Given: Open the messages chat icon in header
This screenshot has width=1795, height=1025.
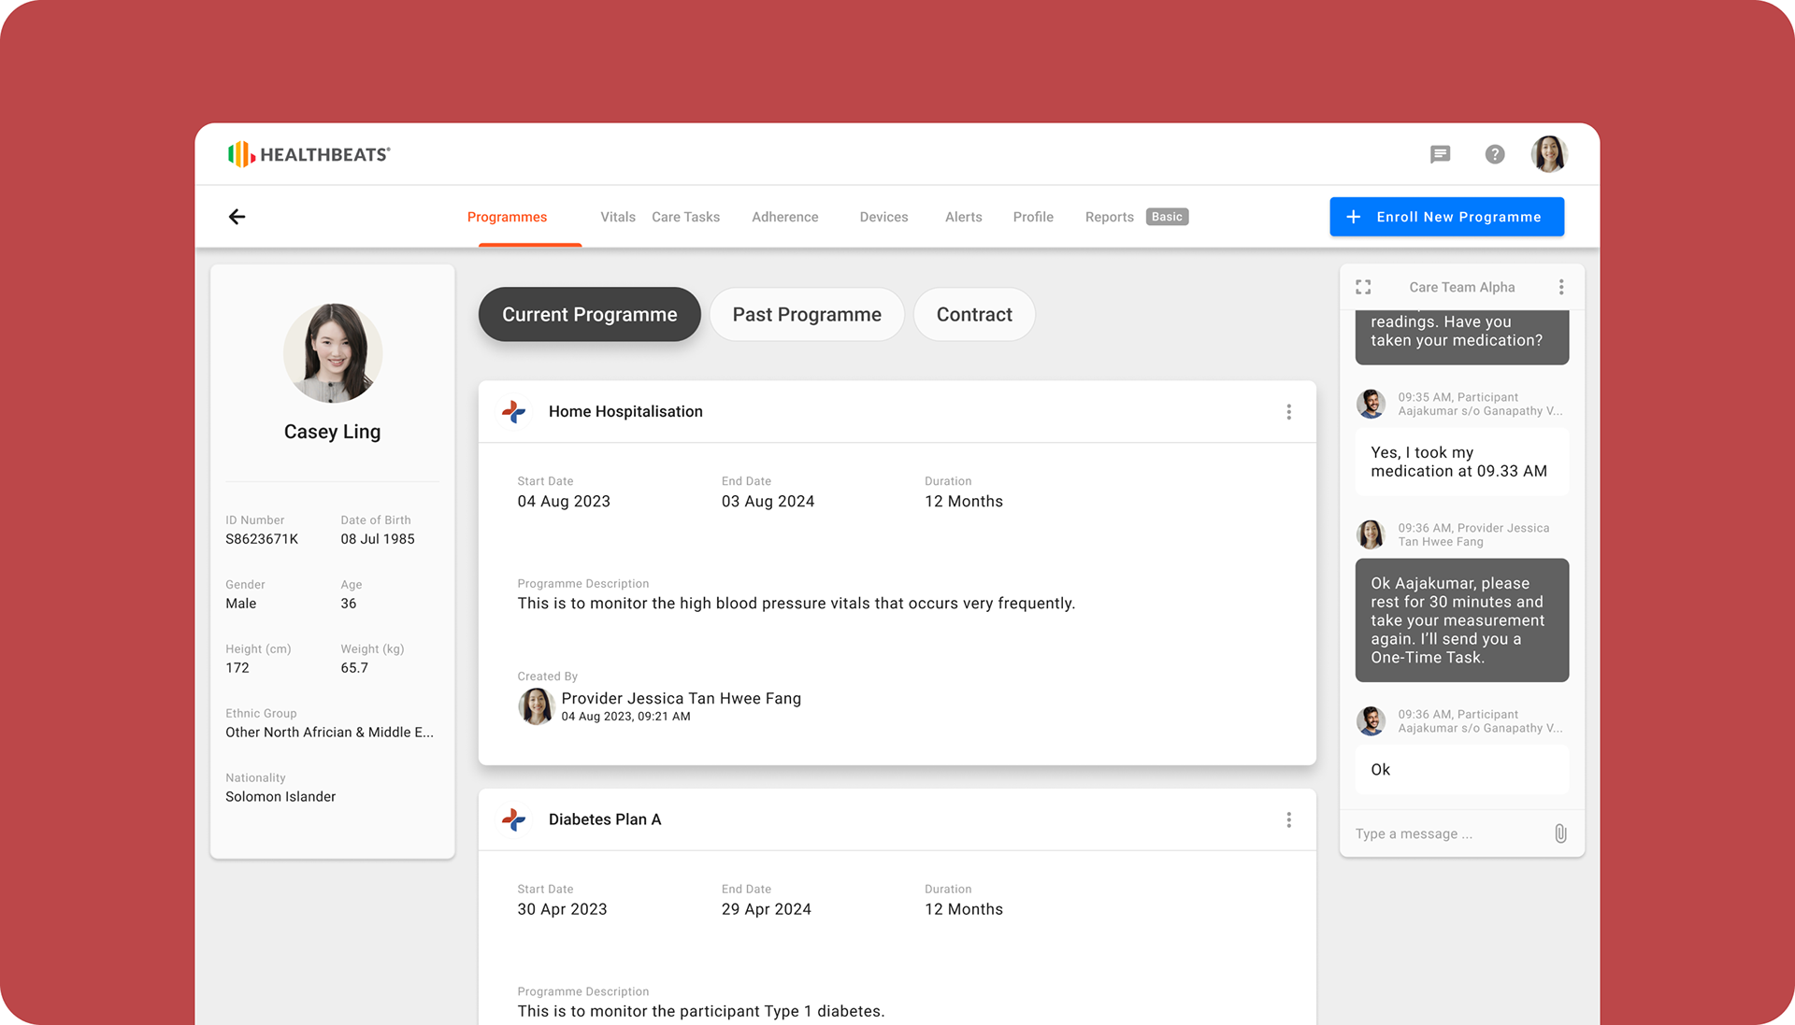Looking at the screenshot, I should tap(1440, 154).
